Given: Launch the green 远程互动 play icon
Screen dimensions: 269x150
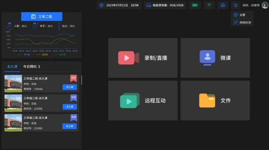Looking at the screenshot, I should (x=130, y=101).
